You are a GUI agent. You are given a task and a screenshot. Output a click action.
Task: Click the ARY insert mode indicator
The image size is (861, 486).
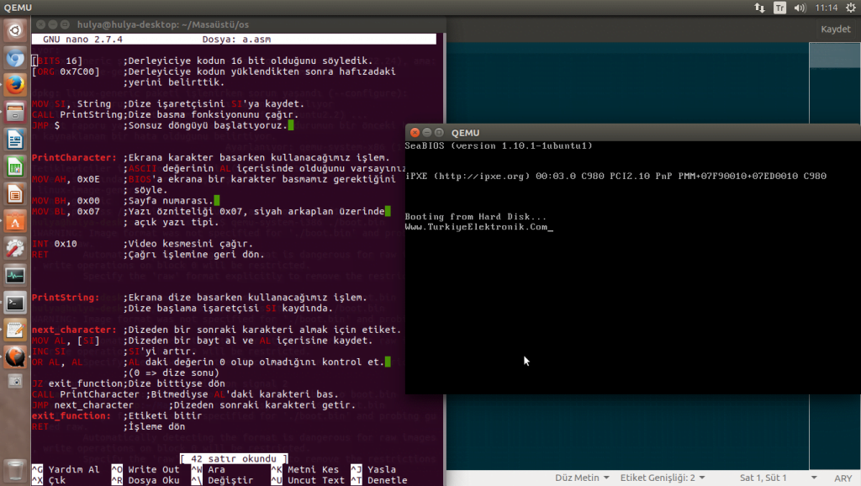coord(843,478)
